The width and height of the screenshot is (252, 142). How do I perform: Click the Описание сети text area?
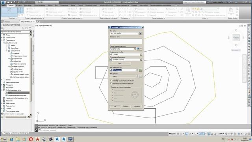(126, 41)
